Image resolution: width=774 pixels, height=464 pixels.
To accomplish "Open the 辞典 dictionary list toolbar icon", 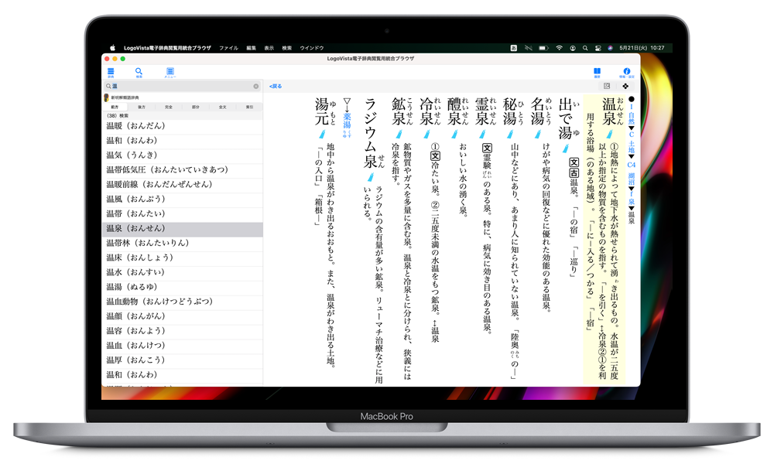I will click(111, 72).
